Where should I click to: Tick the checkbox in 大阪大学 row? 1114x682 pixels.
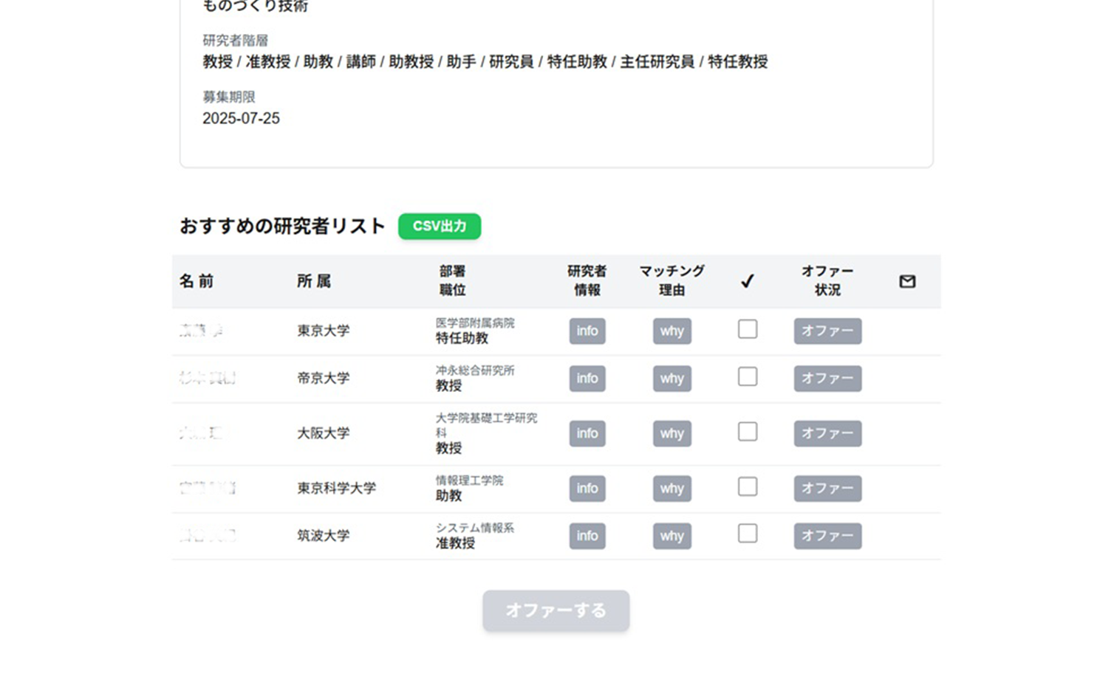tap(747, 432)
